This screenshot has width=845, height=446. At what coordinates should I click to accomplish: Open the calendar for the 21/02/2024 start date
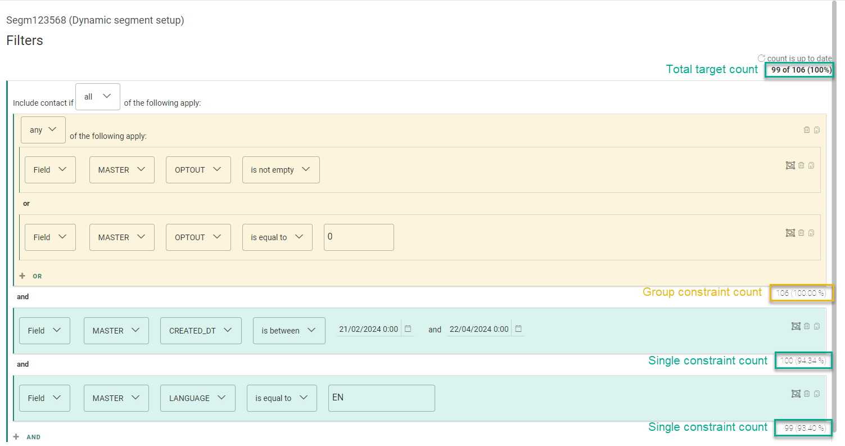[408, 329]
